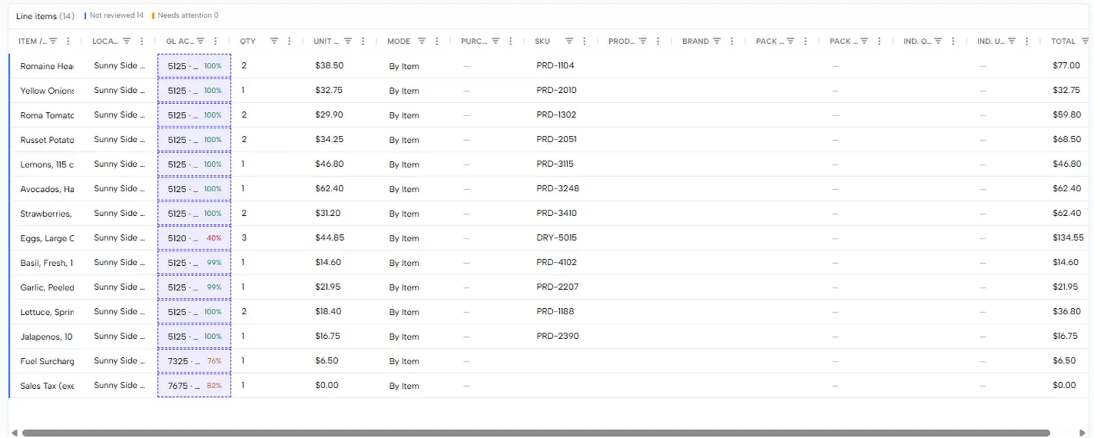Select SKU cell DRY-5015
This screenshot has width=1094, height=438.
tap(557, 238)
